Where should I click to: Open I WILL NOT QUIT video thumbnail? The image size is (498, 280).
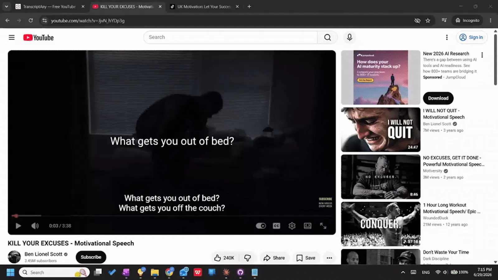click(381, 130)
